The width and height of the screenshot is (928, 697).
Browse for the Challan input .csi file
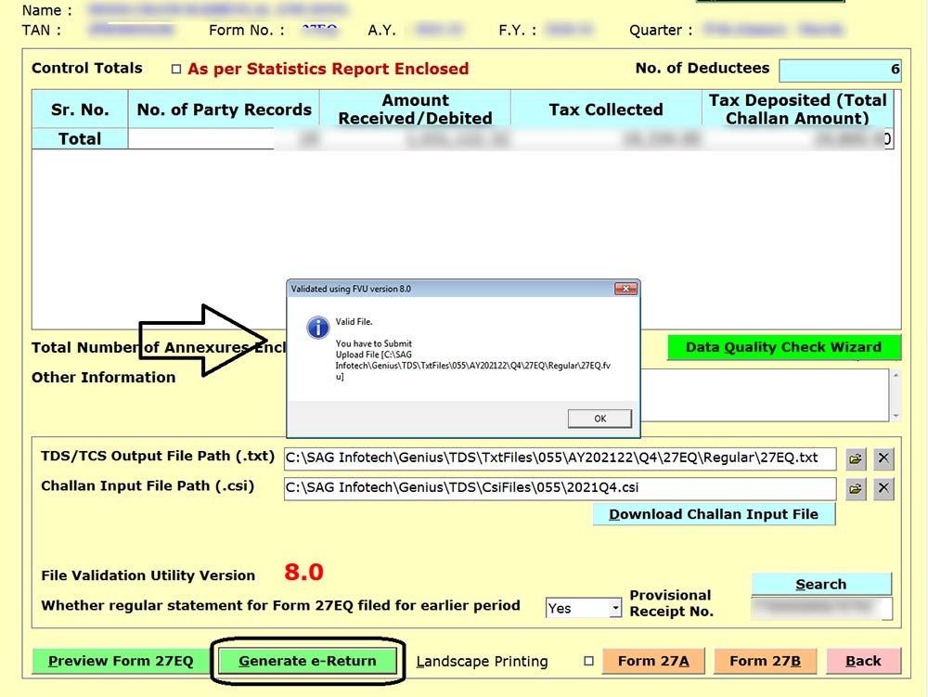pos(856,489)
